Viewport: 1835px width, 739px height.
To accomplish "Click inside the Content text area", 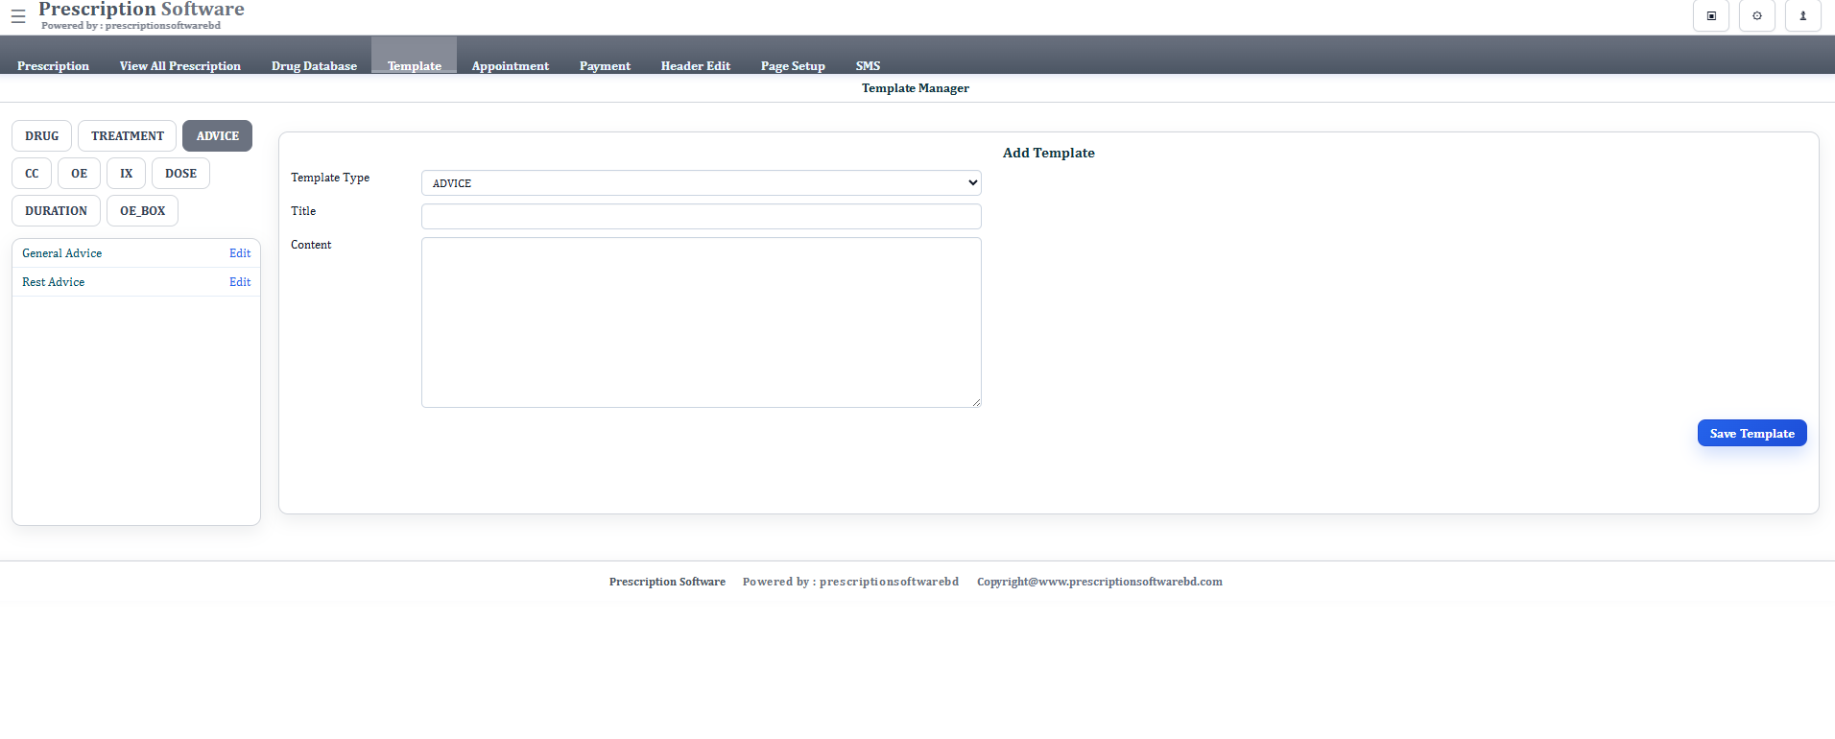I will (702, 322).
